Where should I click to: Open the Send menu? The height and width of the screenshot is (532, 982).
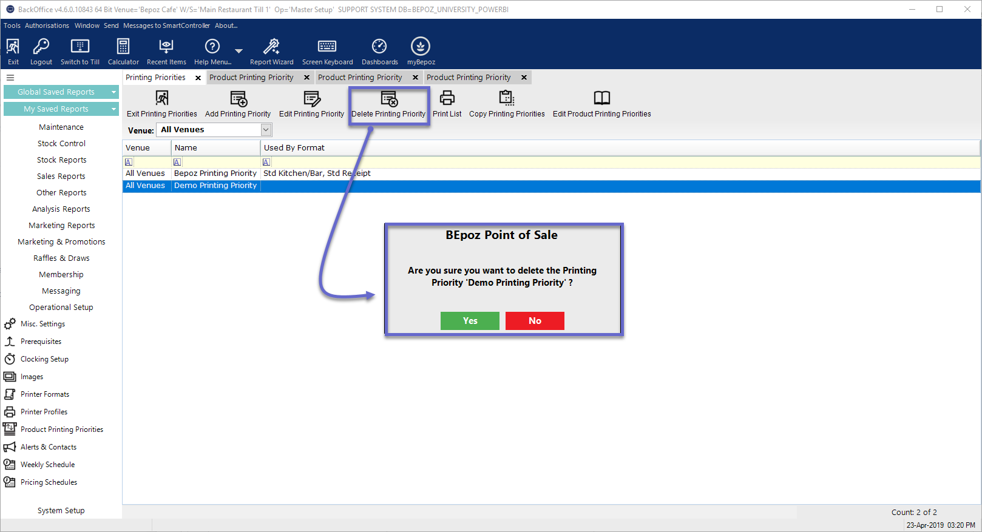pos(111,25)
